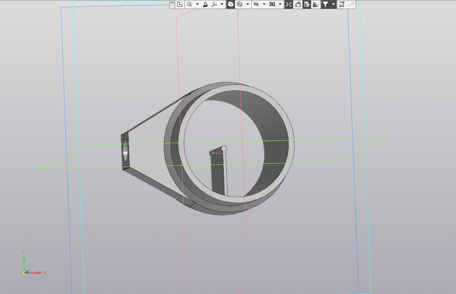Click the section view icon
The image size is (456, 294).
(x=306, y=4)
